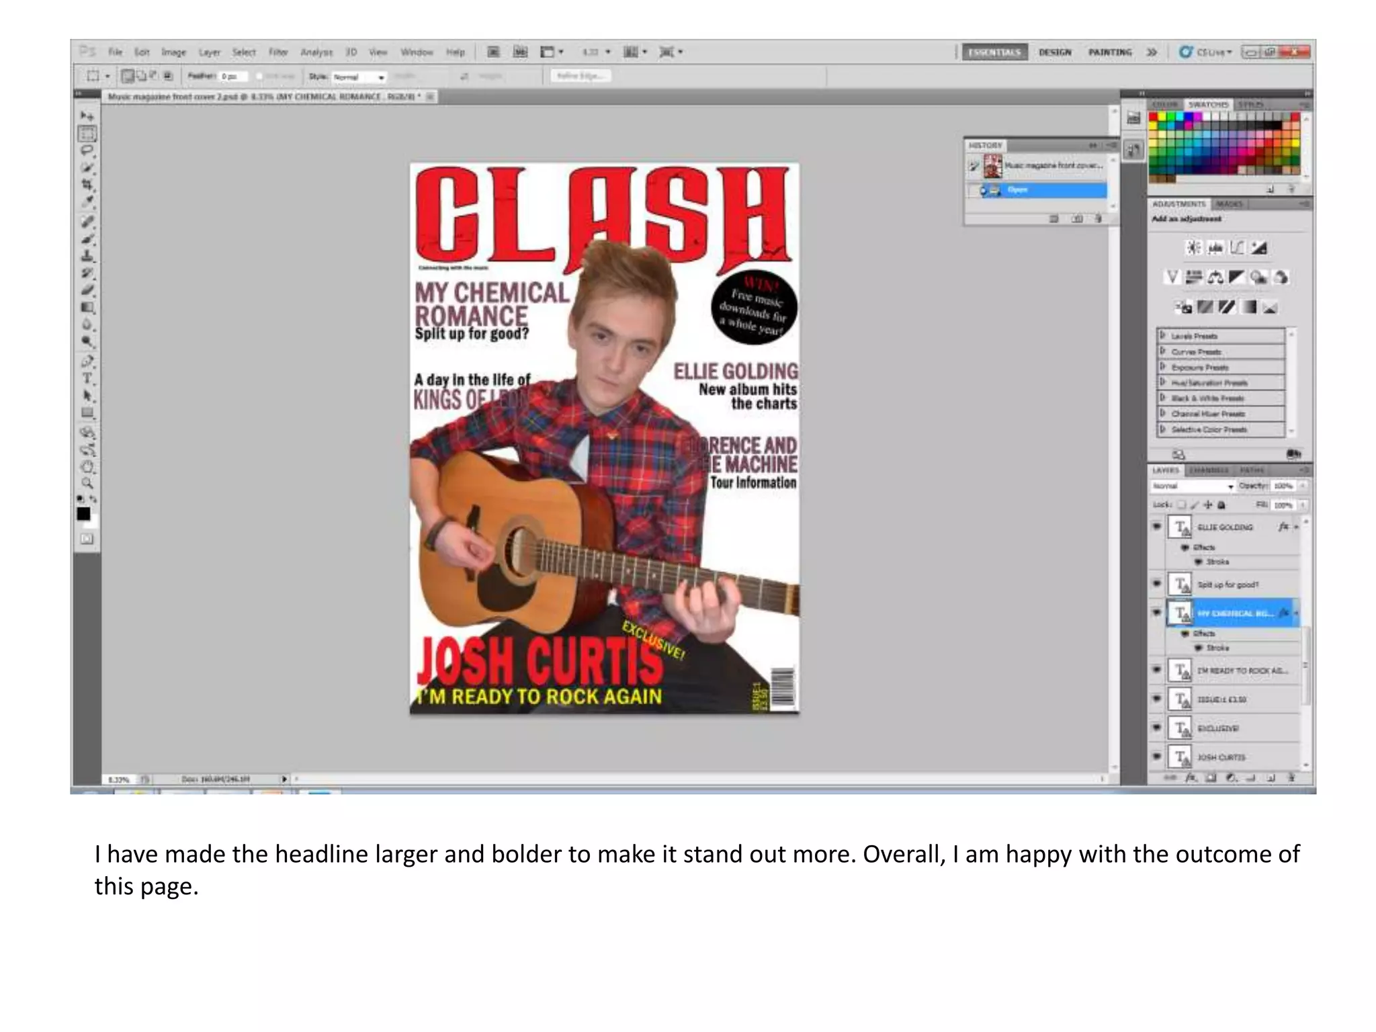The image size is (1376, 1032).
Task: Select the Pen tool
Action: coord(87,361)
